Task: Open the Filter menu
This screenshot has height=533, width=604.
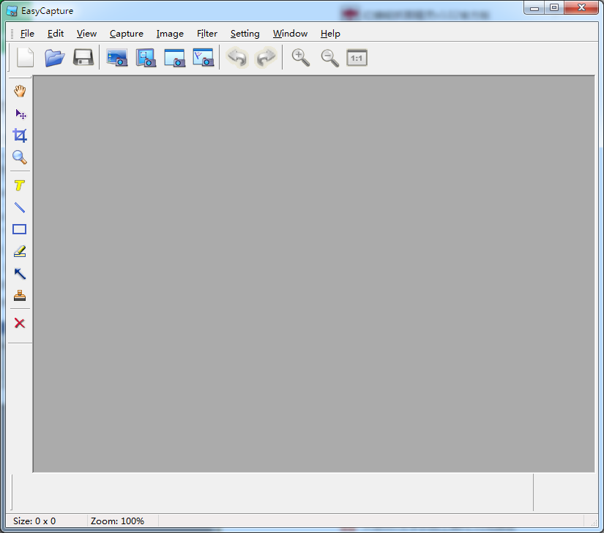Action: click(207, 34)
